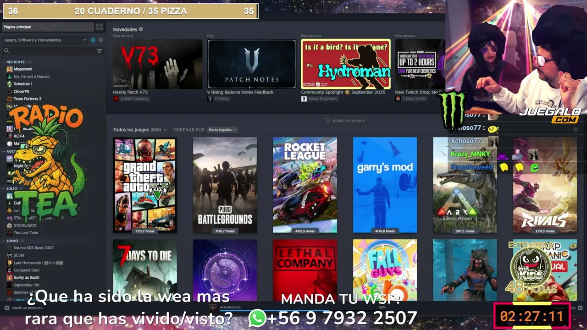The height and width of the screenshot is (330, 587).
Task: Click the 7 Days to Die news source icon
Action: [x=398, y=99]
